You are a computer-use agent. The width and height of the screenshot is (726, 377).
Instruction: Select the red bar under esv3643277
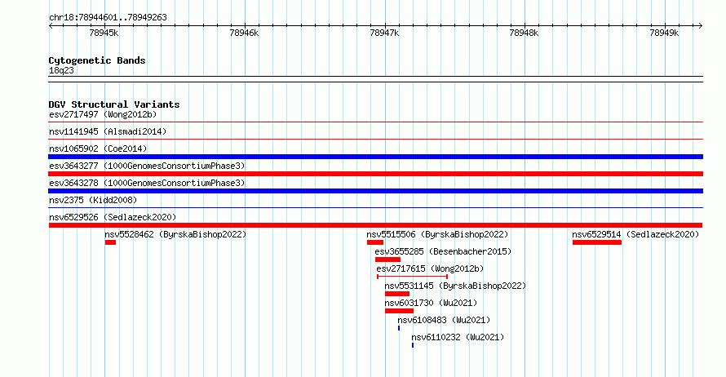click(x=375, y=174)
